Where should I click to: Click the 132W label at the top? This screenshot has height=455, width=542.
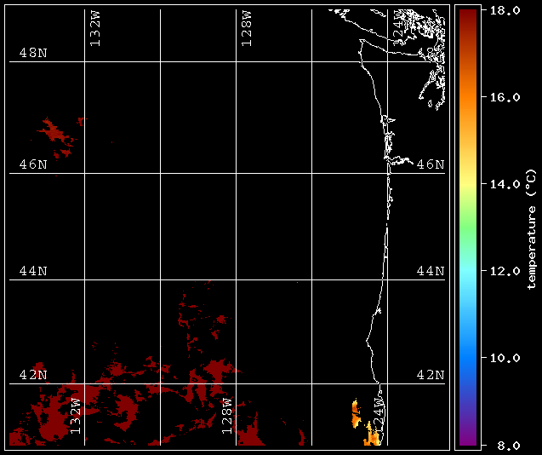[94, 29]
